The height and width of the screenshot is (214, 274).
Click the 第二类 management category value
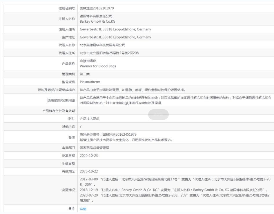[85, 74]
